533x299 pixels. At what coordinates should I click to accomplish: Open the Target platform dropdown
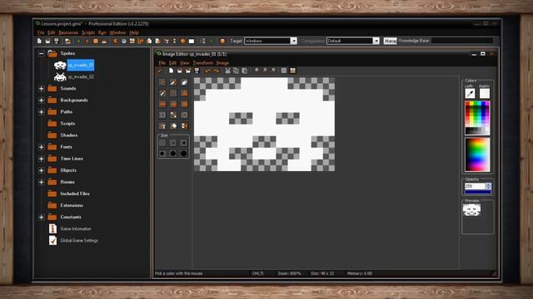[294, 41]
